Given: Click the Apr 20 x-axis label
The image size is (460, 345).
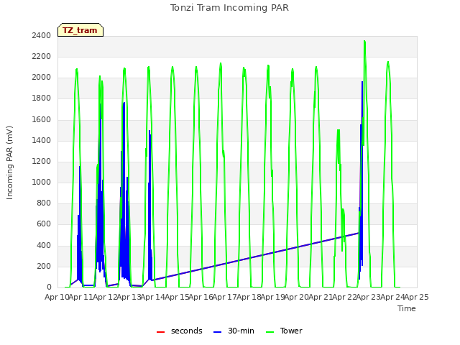Looking at the screenshot, I should [x=296, y=298].
